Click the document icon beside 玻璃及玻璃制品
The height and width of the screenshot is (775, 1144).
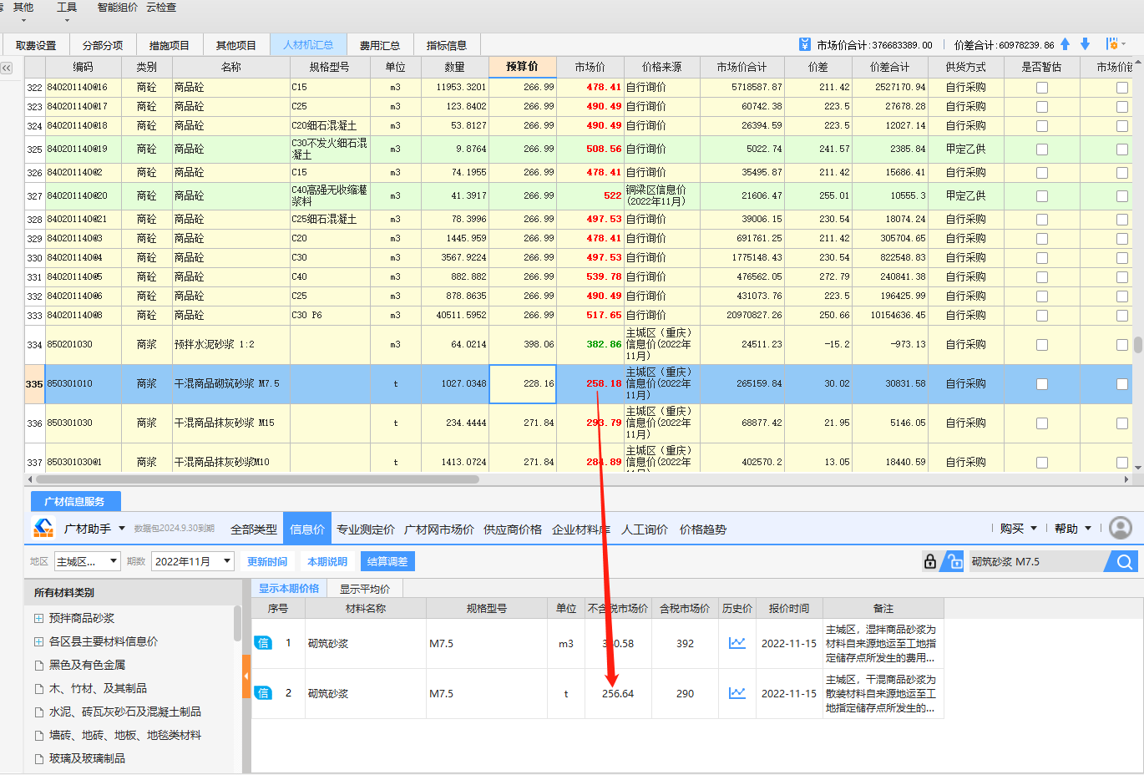[38, 759]
